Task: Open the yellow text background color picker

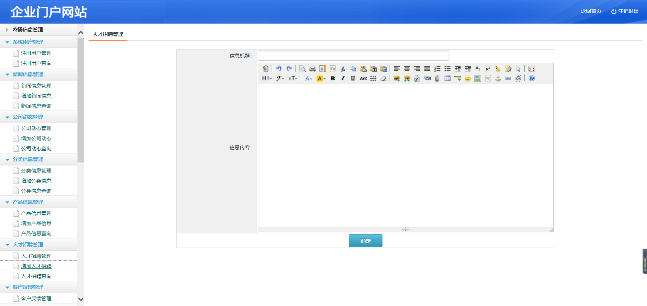Action: pyautogui.click(x=321, y=79)
